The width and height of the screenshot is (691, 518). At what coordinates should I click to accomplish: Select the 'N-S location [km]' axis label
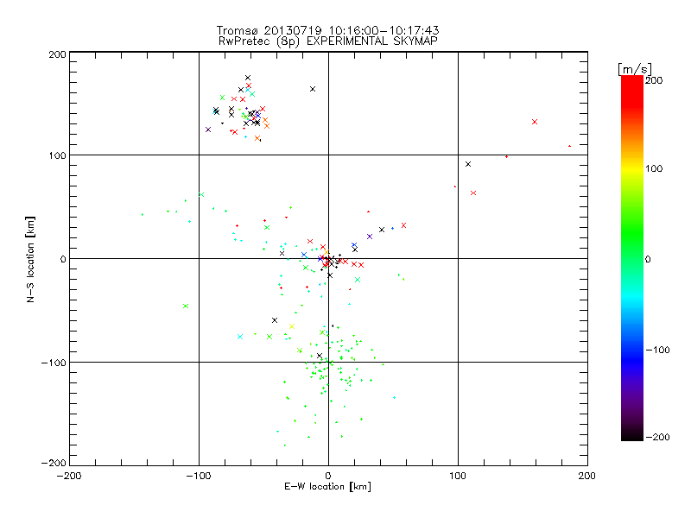[30, 259]
